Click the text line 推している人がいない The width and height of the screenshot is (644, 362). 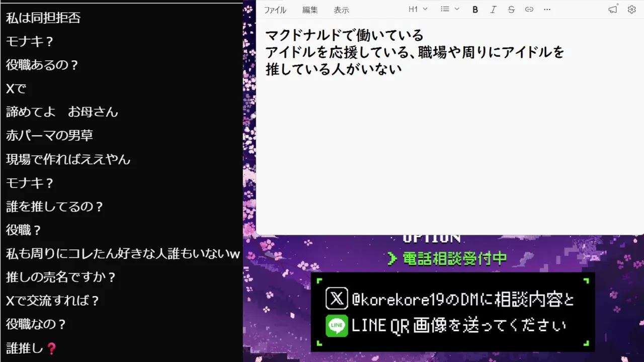pos(334,69)
